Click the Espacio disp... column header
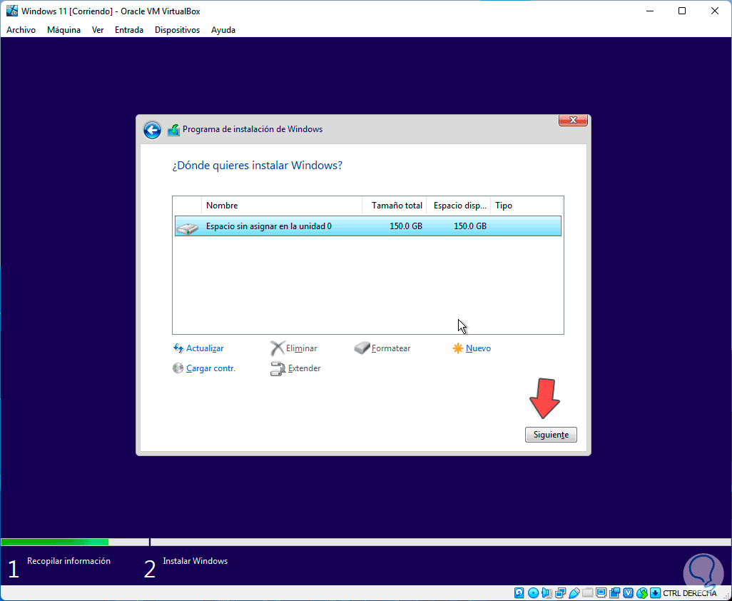732x601 pixels. coord(459,206)
